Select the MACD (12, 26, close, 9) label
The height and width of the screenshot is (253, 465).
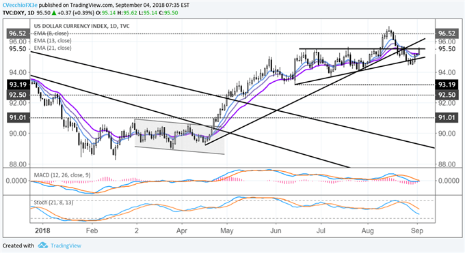[x=62, y=175]
